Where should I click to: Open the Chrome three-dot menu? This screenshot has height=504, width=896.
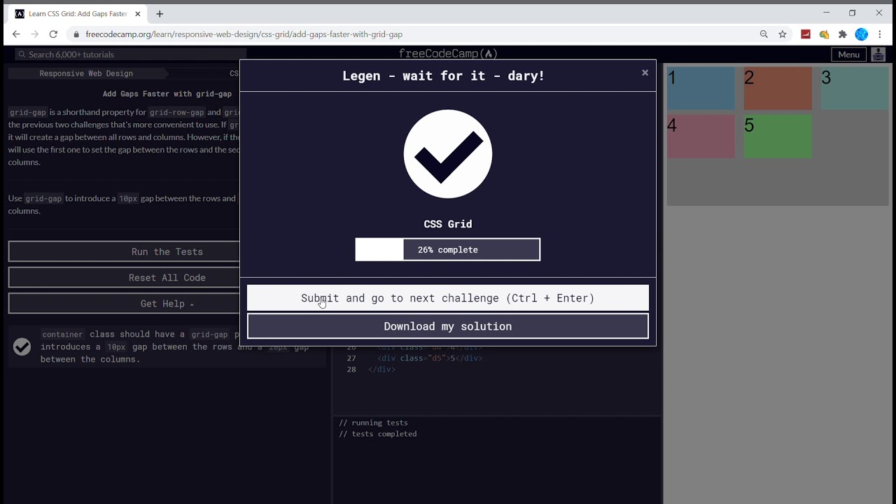coord(880,34)
